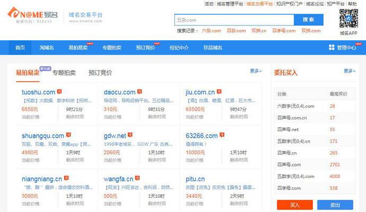Open 专题拍卖 in the blue navigation bar

tap(112, 48)
